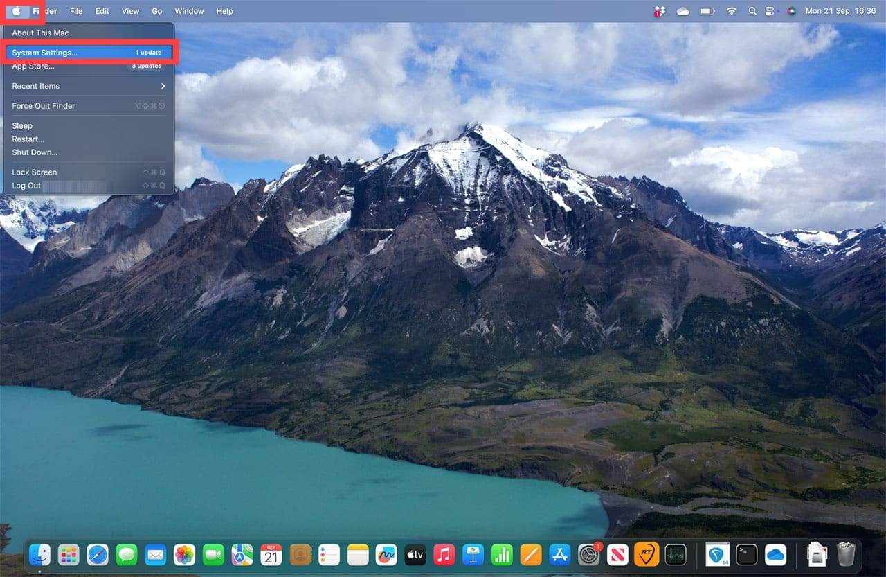This screenshot has height=577, width=886.
Task: Click the date and time in the menu bar
Action: pos(841,11)
